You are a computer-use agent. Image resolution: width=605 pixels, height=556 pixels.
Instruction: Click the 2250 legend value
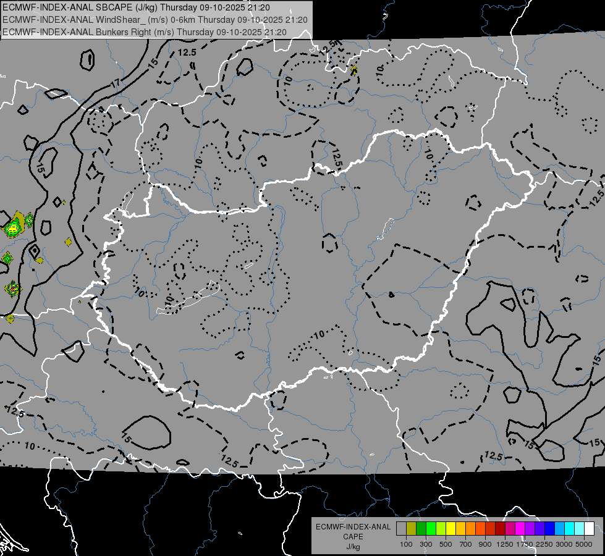point(544,544)
